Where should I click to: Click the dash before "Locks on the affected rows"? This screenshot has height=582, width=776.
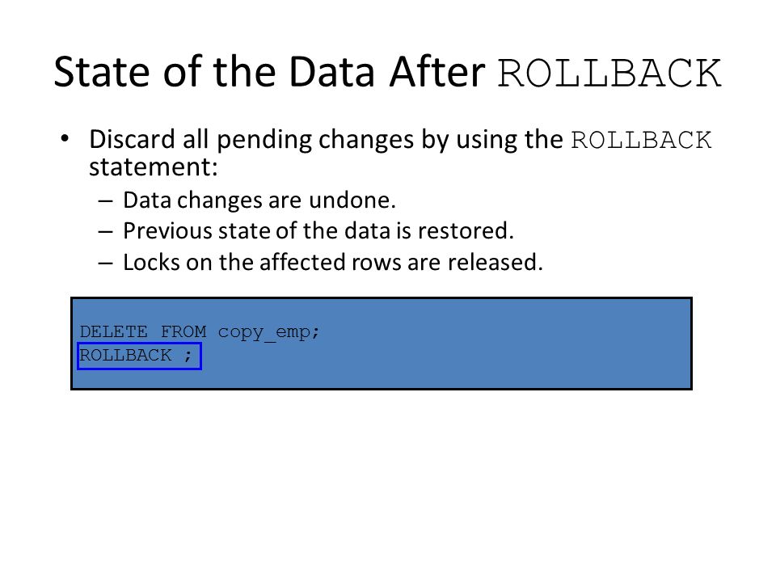pos(105,264)
